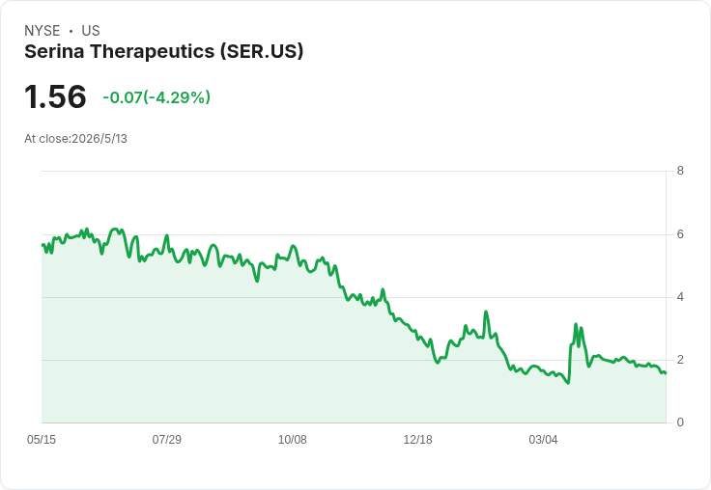Click the 07/29 date axis label
Viewport: 711px width, 490px height.
pyautogui.click(x=166, y=439)
